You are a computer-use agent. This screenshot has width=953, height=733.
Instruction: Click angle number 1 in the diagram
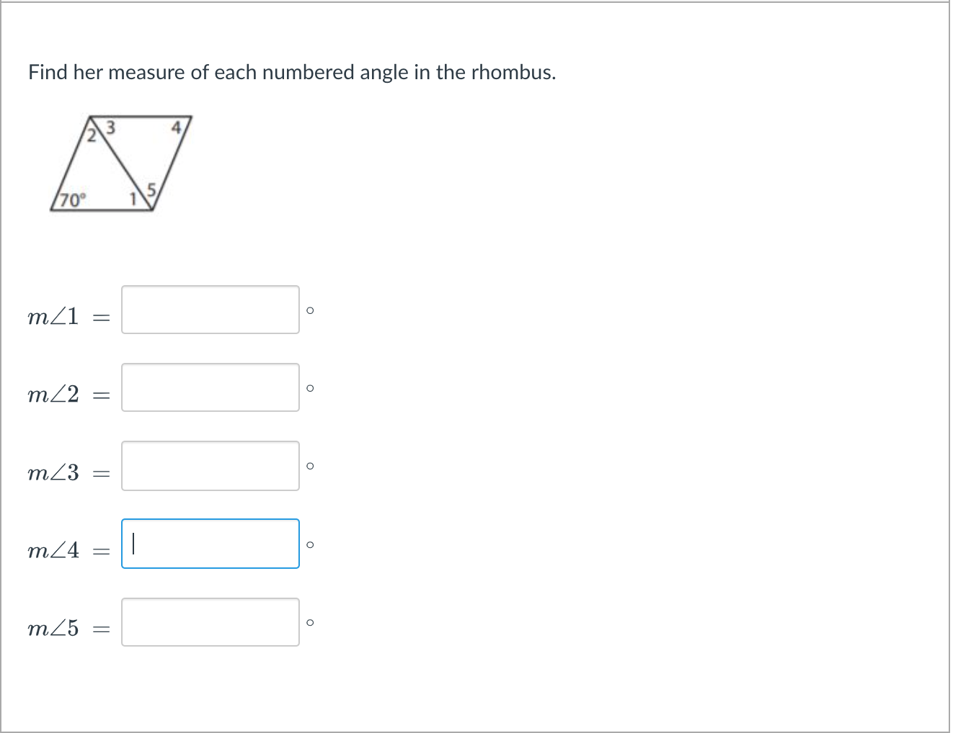[x=134, y=197]
